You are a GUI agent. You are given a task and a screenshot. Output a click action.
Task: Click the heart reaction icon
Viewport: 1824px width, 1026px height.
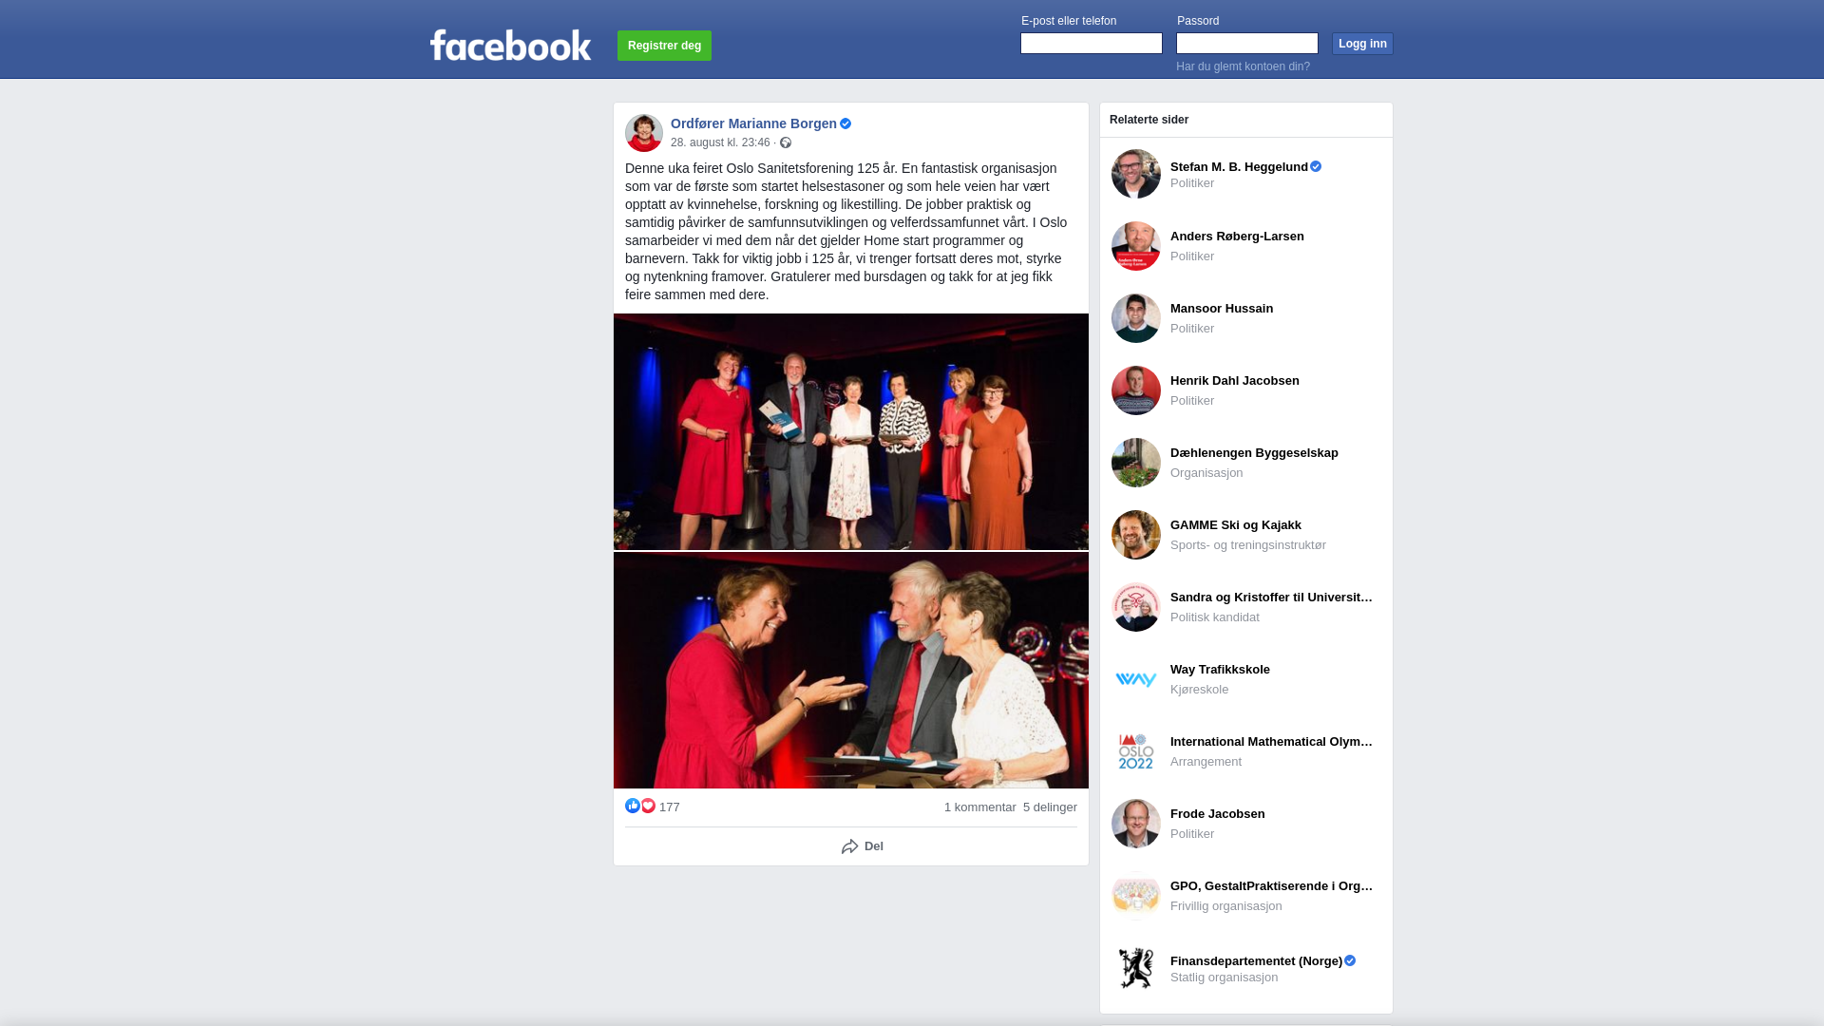coord(648,806)
